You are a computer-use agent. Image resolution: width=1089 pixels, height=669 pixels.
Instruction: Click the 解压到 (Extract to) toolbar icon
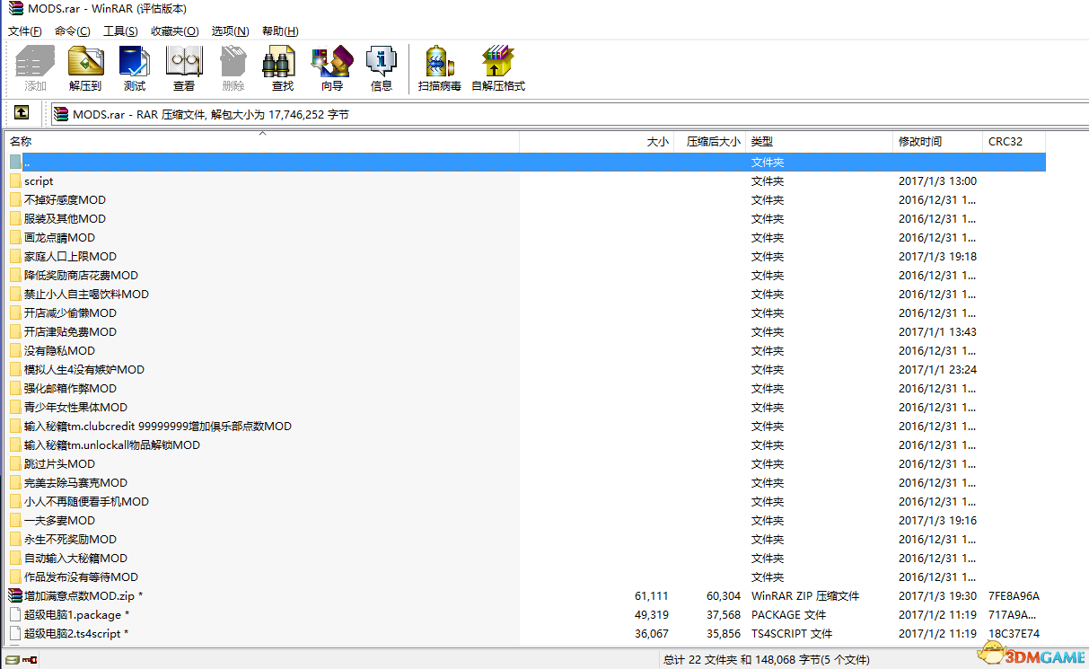[x=85, y=61]
